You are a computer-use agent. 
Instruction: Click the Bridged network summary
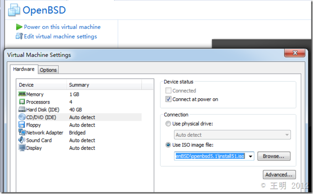pyautogui.click(x=77, y=133)
